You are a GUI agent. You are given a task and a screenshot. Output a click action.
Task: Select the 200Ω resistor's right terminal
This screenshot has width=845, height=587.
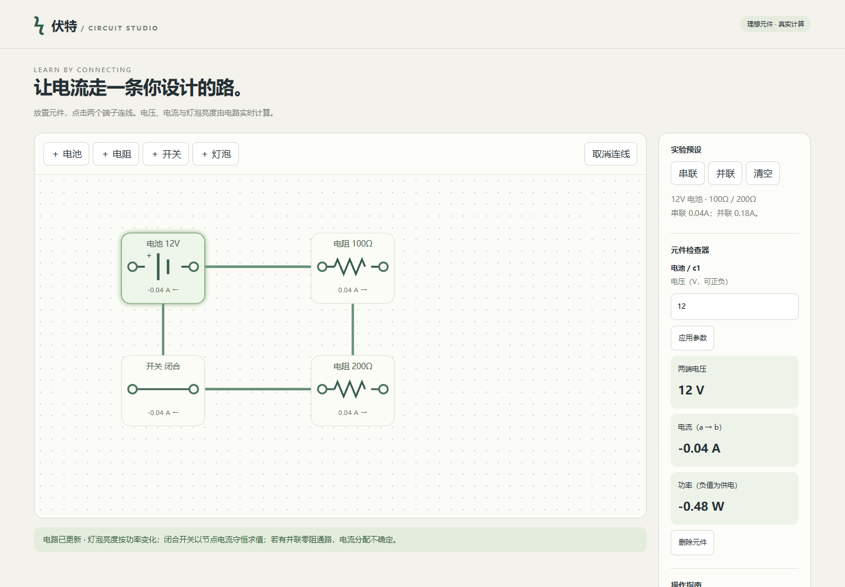[x=383, y=389]
